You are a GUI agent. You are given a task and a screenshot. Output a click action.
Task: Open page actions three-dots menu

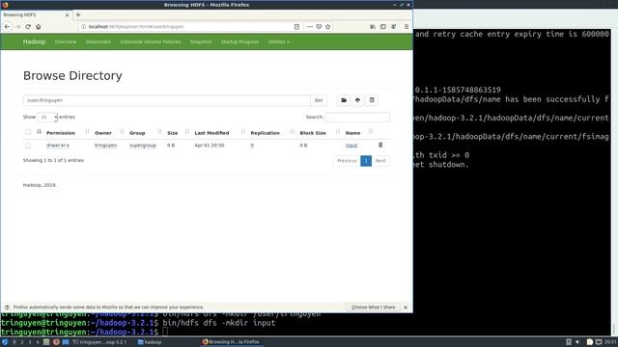(x=309, y=27)
